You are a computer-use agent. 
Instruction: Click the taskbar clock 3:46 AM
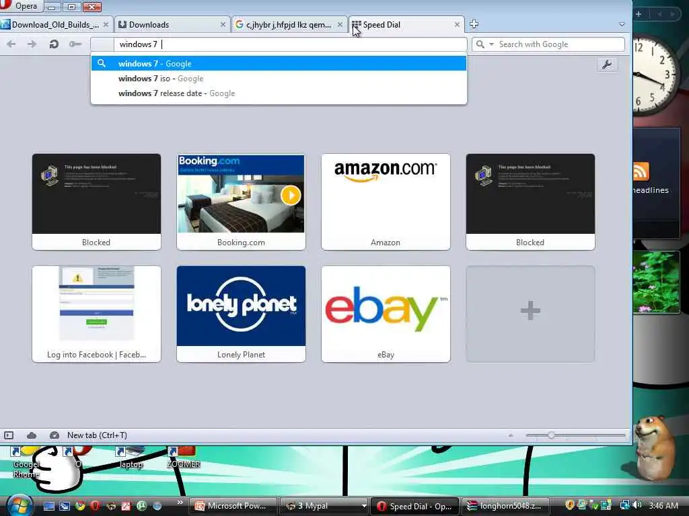click(x=663, y=505)
